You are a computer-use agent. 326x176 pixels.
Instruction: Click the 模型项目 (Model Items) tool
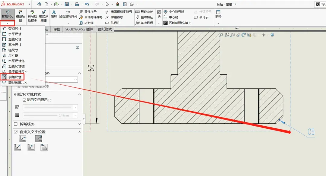pyautogui.click(x=21, y=16)
